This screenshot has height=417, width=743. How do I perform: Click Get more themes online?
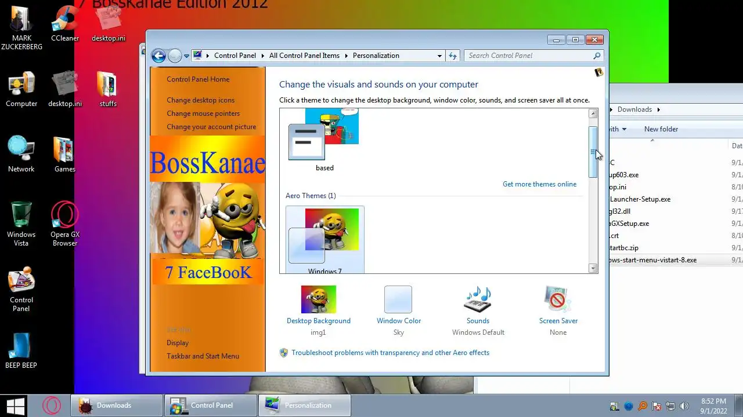[539, 184]
